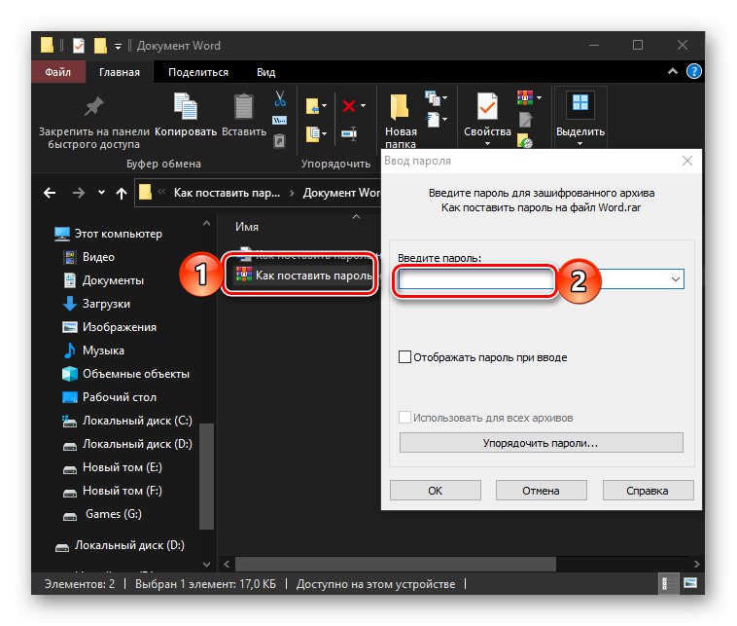Click the Использовать для всех архивов checkbox
737x626 pixels.
click(404, 418)
